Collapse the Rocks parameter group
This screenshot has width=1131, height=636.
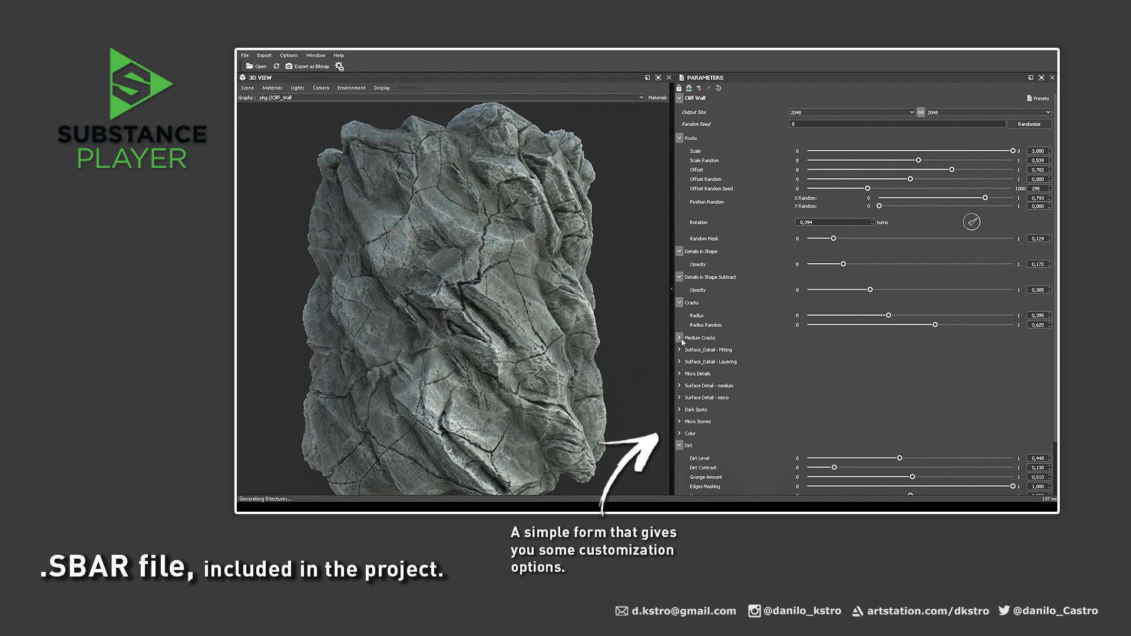(x=679, y=138)
